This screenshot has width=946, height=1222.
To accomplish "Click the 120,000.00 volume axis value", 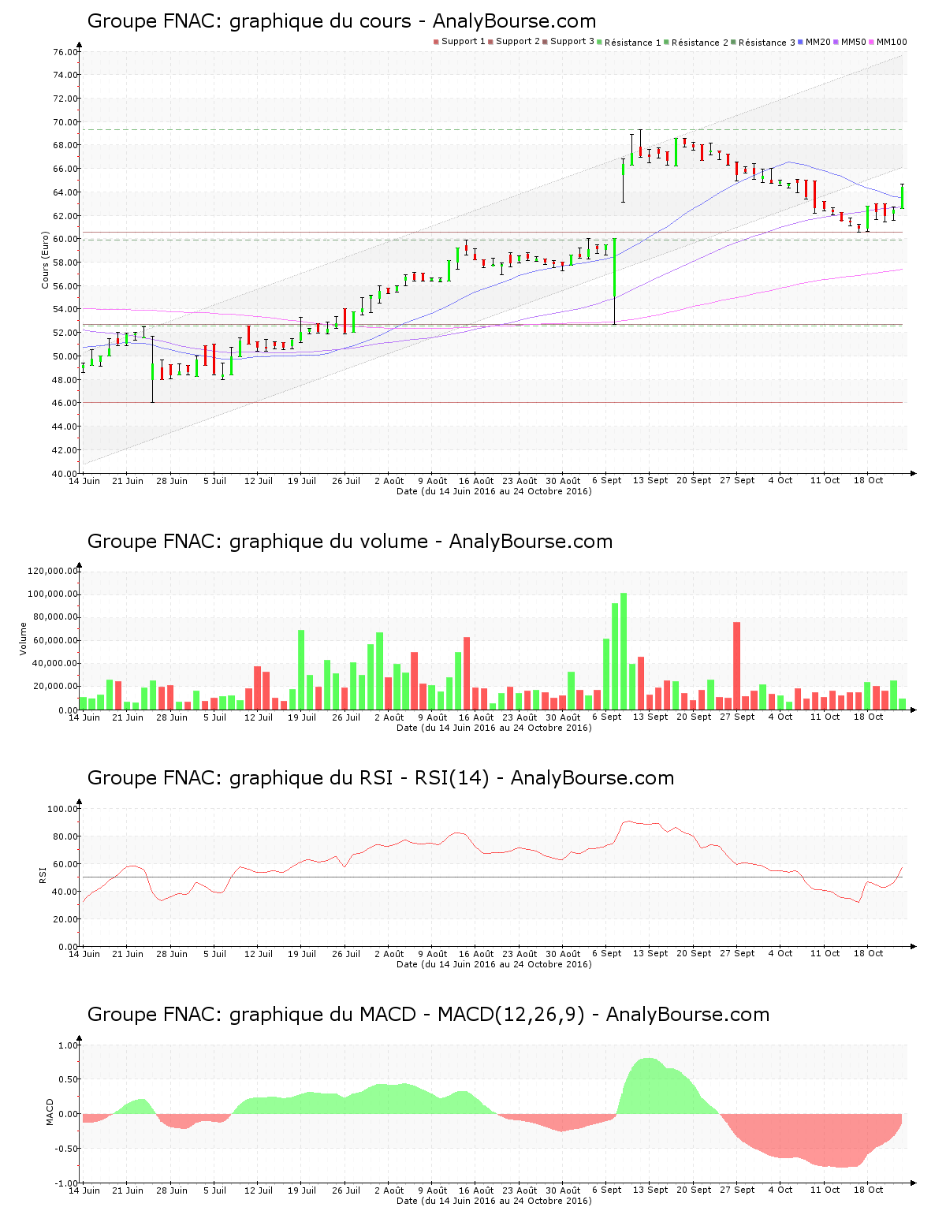I will 53,571.
